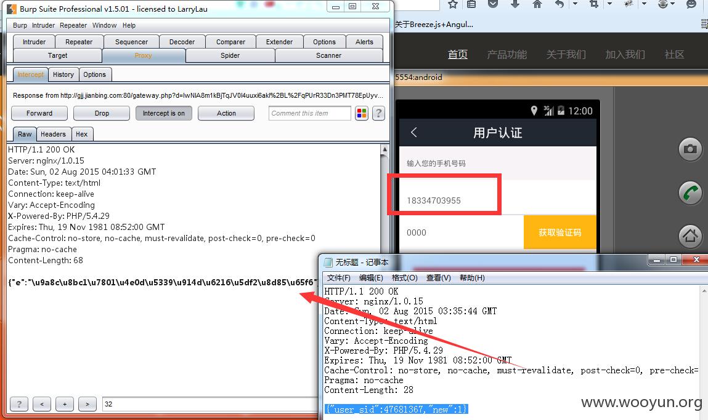Open Notepad 文件(F) menu

coord(339,277)
